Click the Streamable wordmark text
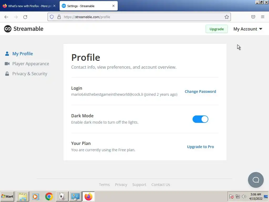Image resolution: width=269 pixels, height=202 pixels. (28, 29)
